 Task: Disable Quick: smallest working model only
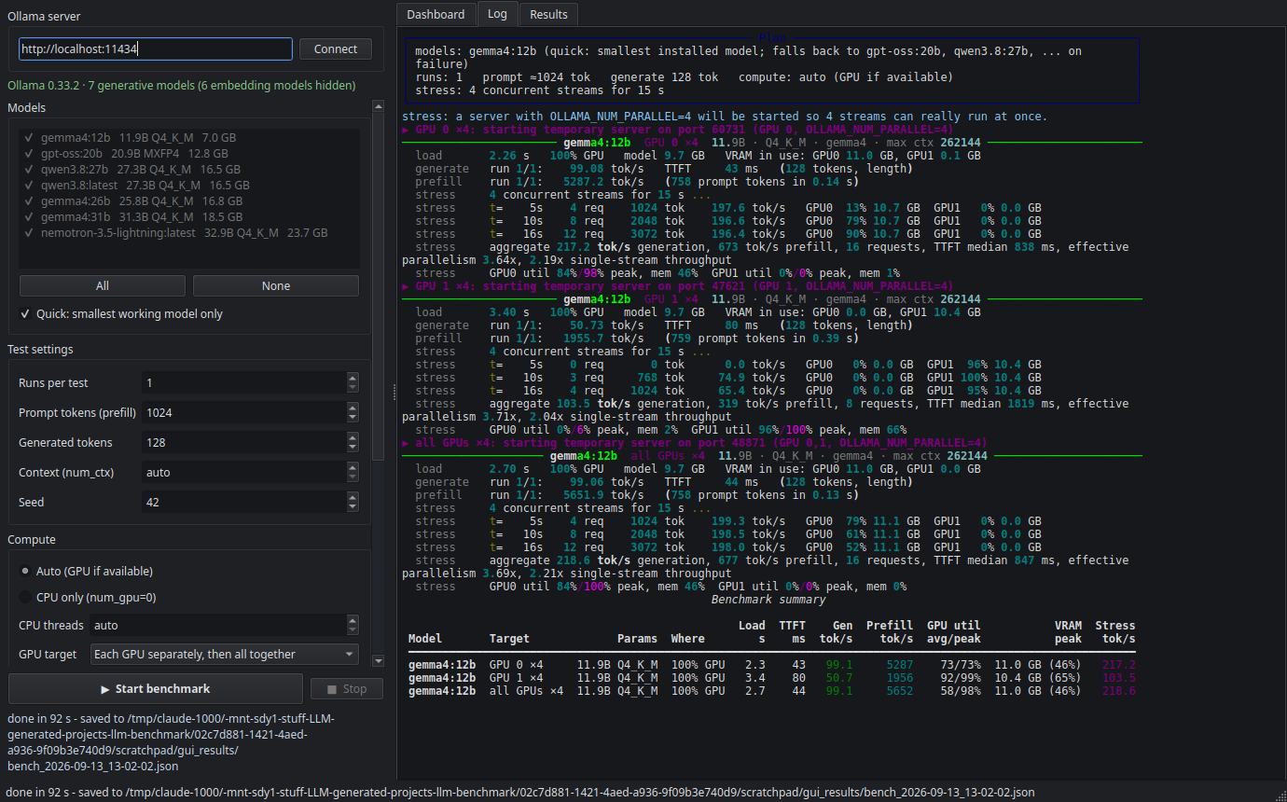(121, 314)
